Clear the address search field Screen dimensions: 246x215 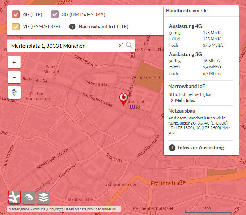pos(121,46)
